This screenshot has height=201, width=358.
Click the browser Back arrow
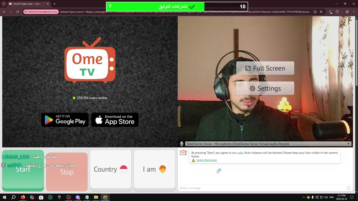(x=4, y=12)
